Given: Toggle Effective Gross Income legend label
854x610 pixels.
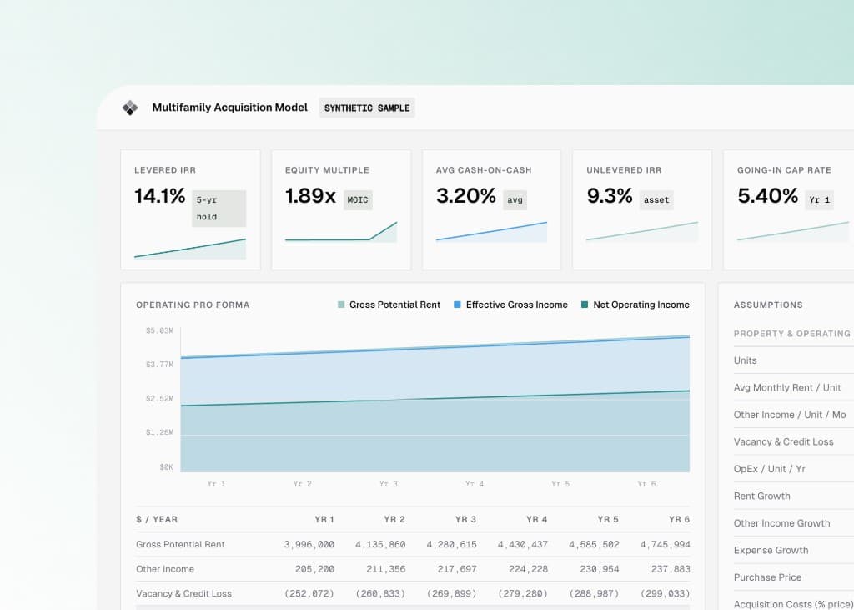Looking at the screenshot, I should [x=517, y=305].
